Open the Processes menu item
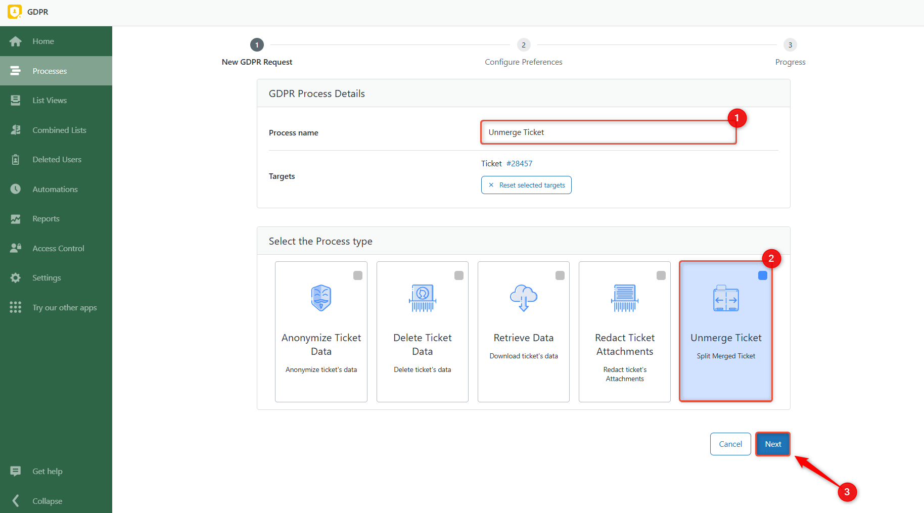Image resolution: width=924 pixels, height=513 pixels. [50, 71]
